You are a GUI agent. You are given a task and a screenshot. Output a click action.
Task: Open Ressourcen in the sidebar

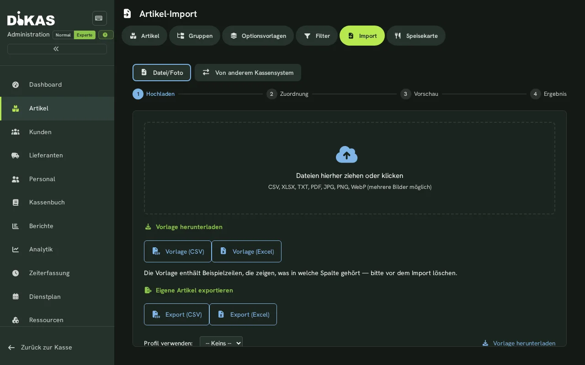pyautogui.click(x=57, y=320)
